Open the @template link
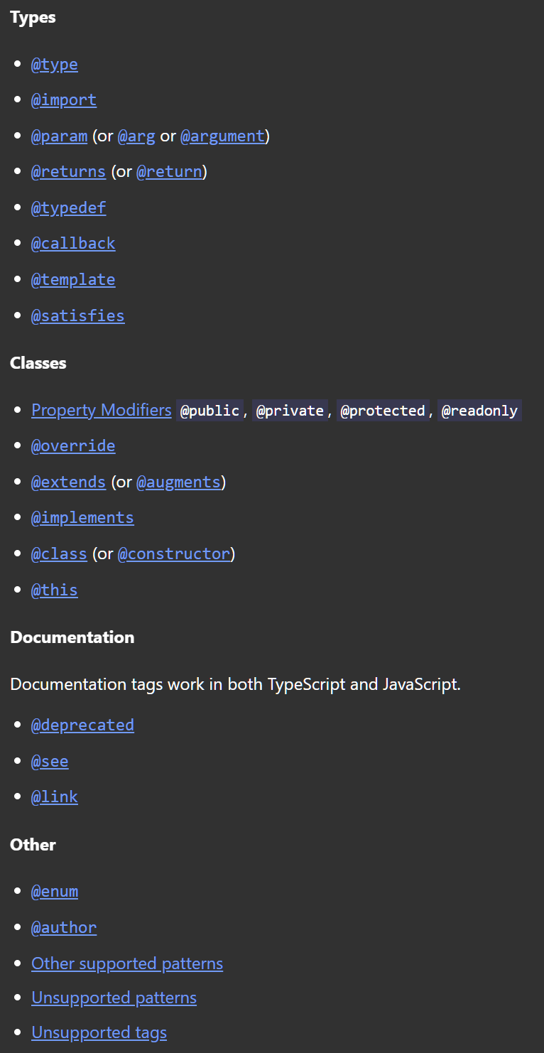 click(73, 280)
